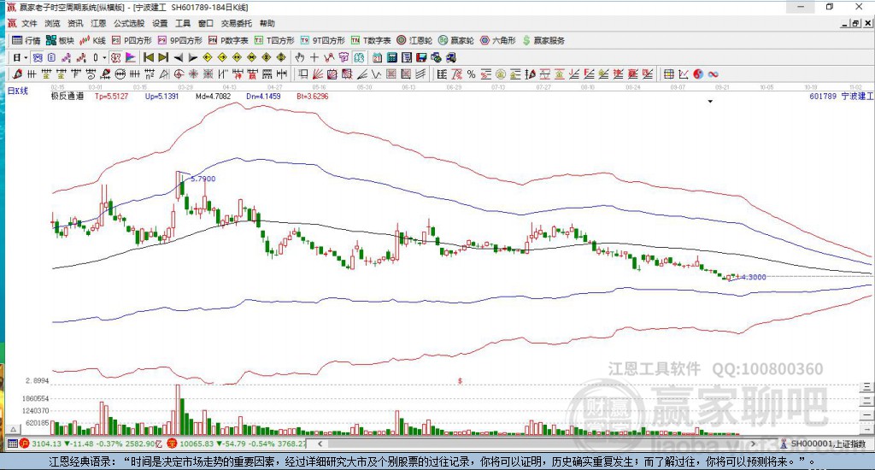Viewport: 875px width, 470px height.
Task: Open the 公式选股 menu
Action: point(129,23)
